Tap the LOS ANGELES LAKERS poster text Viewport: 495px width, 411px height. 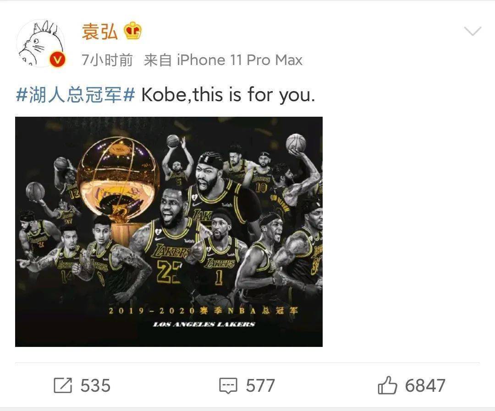pos(204,324)
